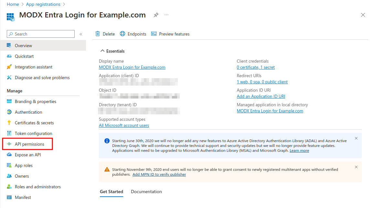Click the Diagnose and solve problems wrench icon
374x208 pixels.
9,78
